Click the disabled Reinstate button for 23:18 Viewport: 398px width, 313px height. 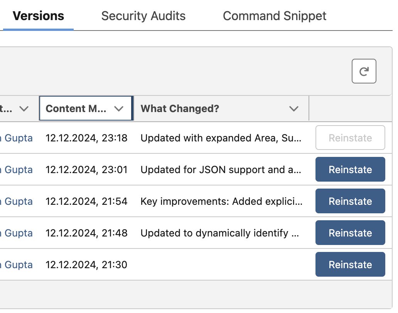350,138
